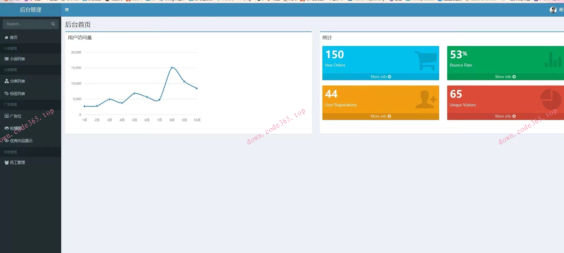Click the New Orders label
The image size is (564, 253).
[335, 65]
